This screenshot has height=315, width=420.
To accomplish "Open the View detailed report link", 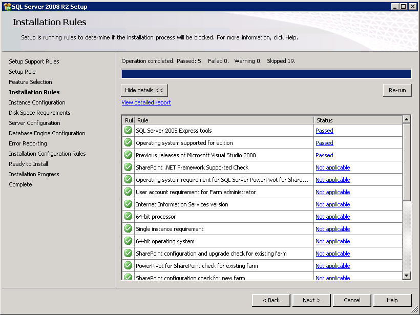I will tap(146, 102).
